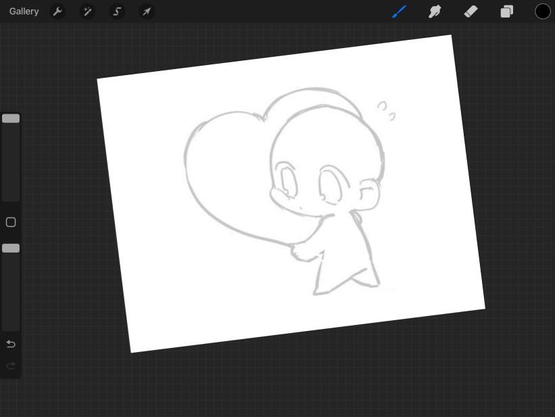Click the brush opacity slider handle
The height and width of the screenshot is (417, 555).
click(x=11, y=248)
